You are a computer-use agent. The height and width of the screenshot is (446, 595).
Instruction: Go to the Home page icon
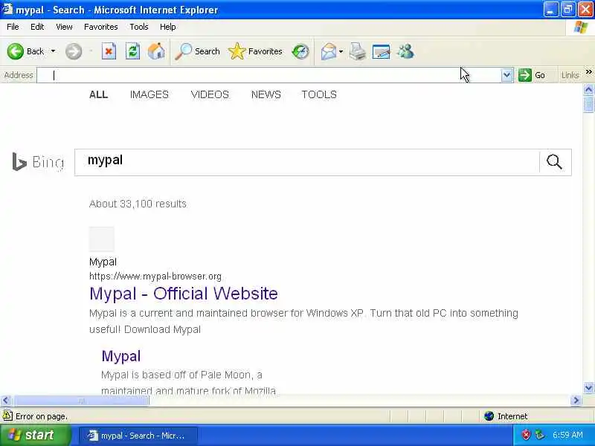[x=156, y=51]
